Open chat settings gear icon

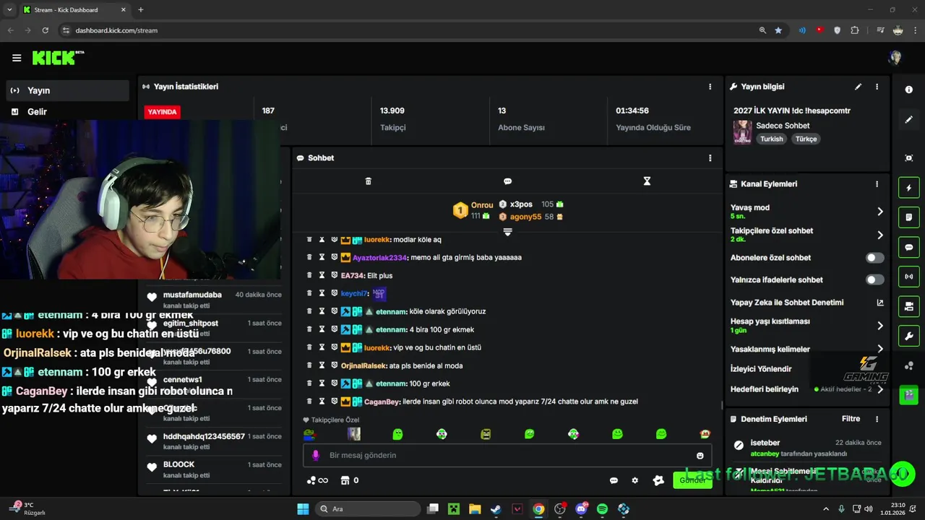[635, 480]
